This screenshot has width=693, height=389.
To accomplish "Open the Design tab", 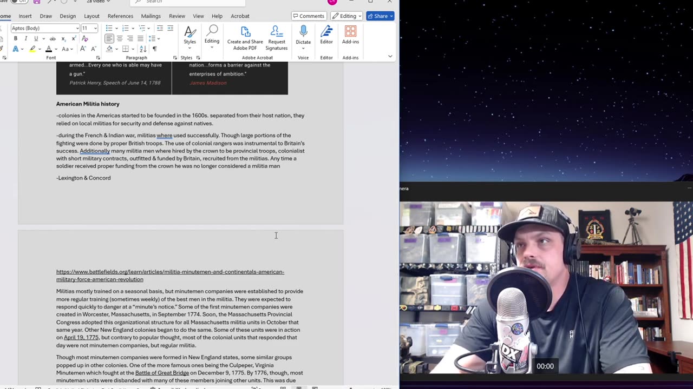I will 68,16.
